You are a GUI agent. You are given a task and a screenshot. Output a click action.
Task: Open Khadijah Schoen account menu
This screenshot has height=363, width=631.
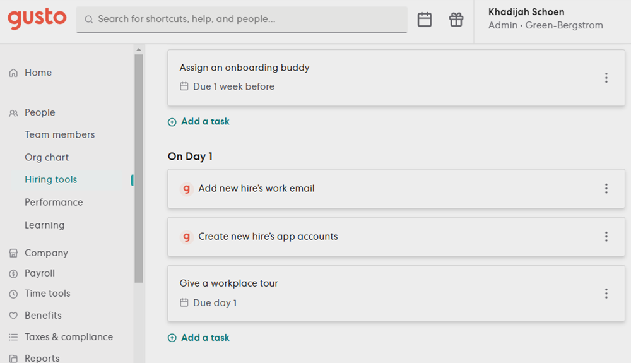546,18
